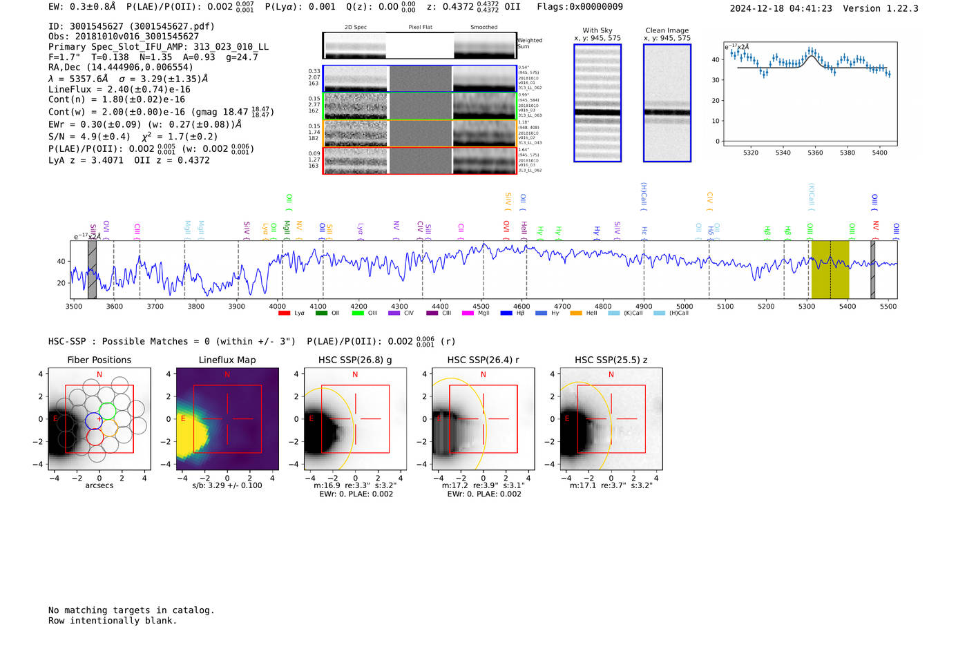Click the timestamp 2024-12-18 04:41:23
The width and height of the screenshot is (967, 658).
[781, 8]
